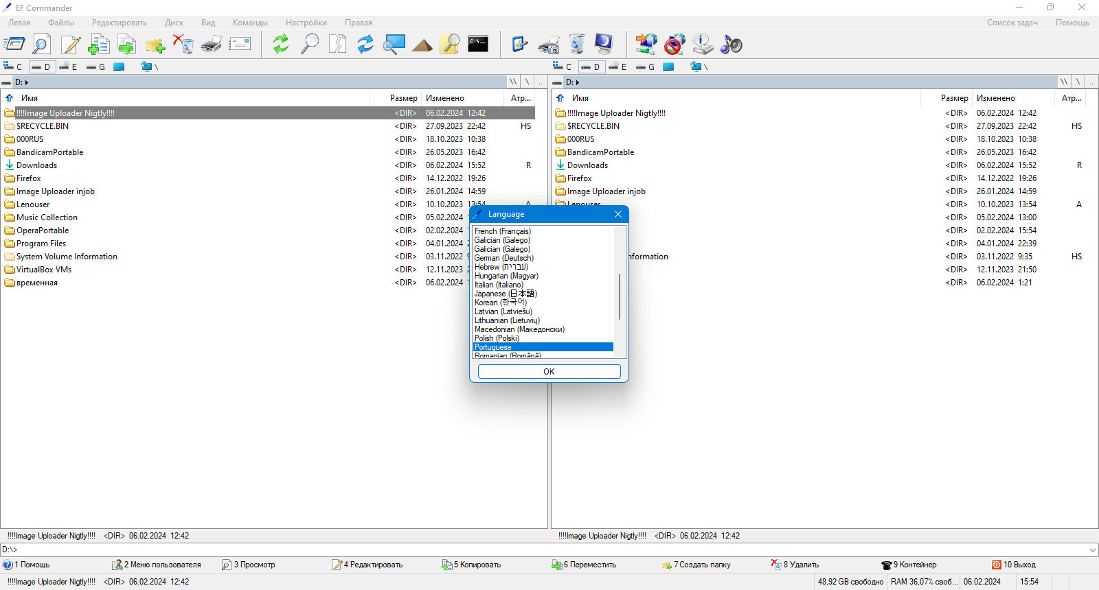Viewport: 1099px width, 590px height.
Task: Click the magnifier search files icon
Action: click(310, 45)
